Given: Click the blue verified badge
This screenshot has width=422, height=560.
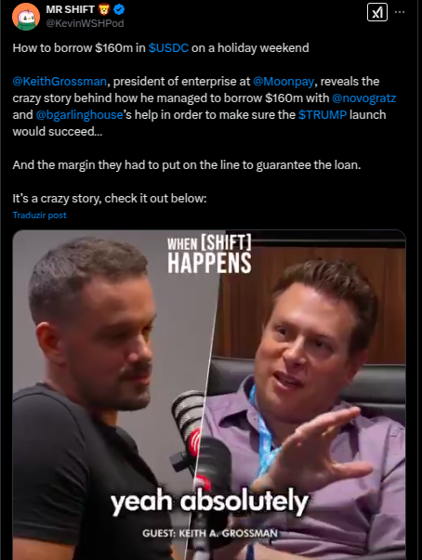Looking at the screenshot, I should [119, 10].
